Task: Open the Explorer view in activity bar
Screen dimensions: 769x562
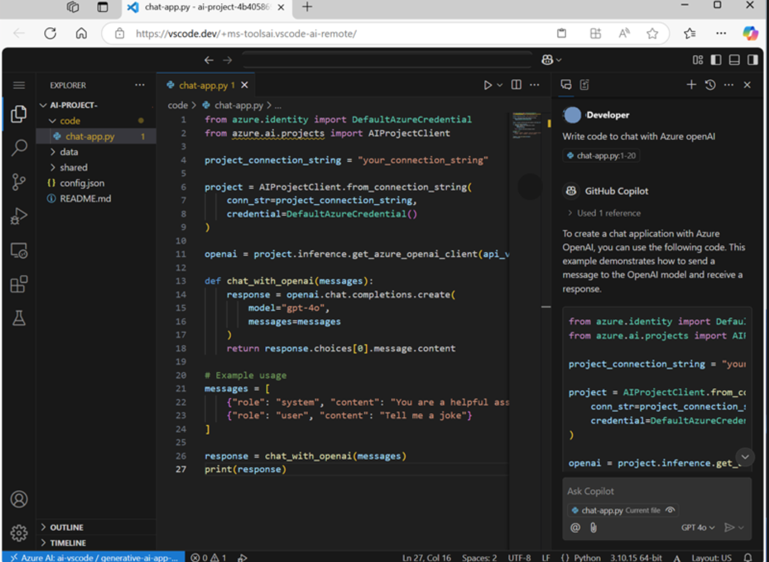Action: tap(19, 114)
